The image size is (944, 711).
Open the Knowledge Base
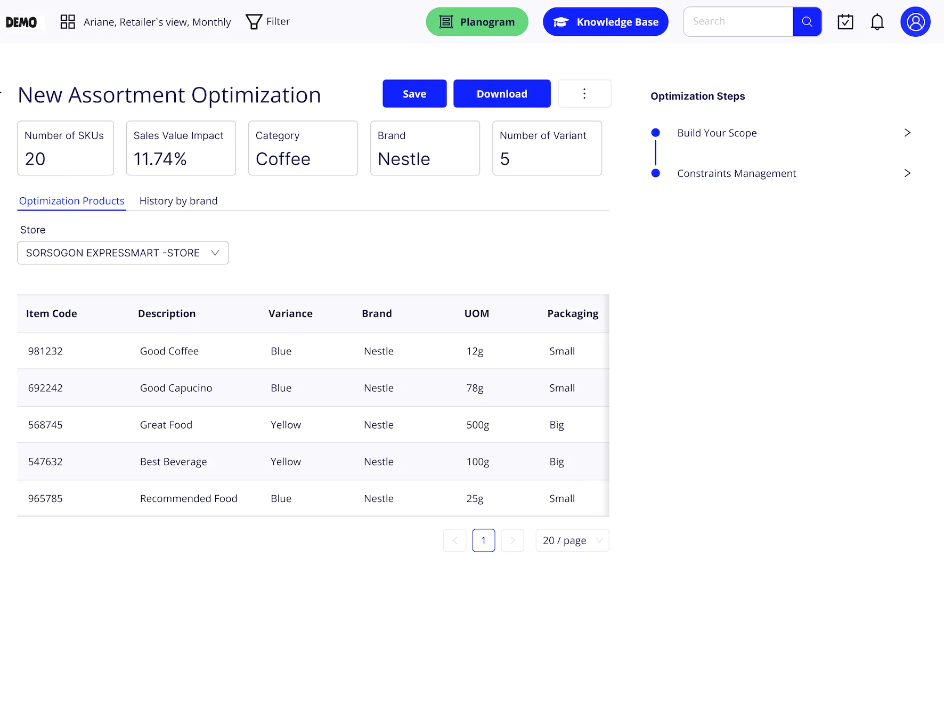point(605,22)
